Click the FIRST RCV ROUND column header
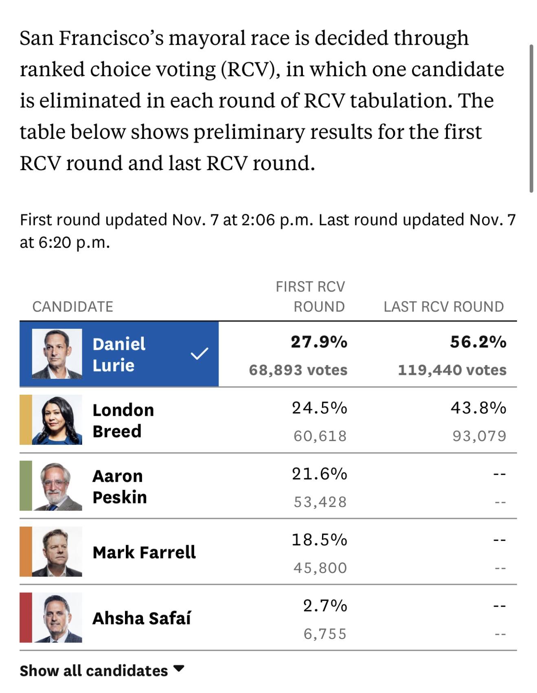The width and height of the screenshot is (537, 693). click(x=310, y=297)
